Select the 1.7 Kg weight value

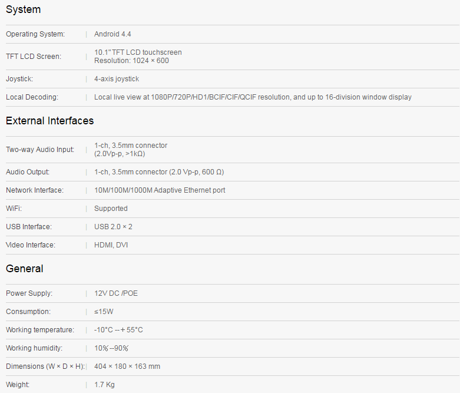click(x=104, y=385)
